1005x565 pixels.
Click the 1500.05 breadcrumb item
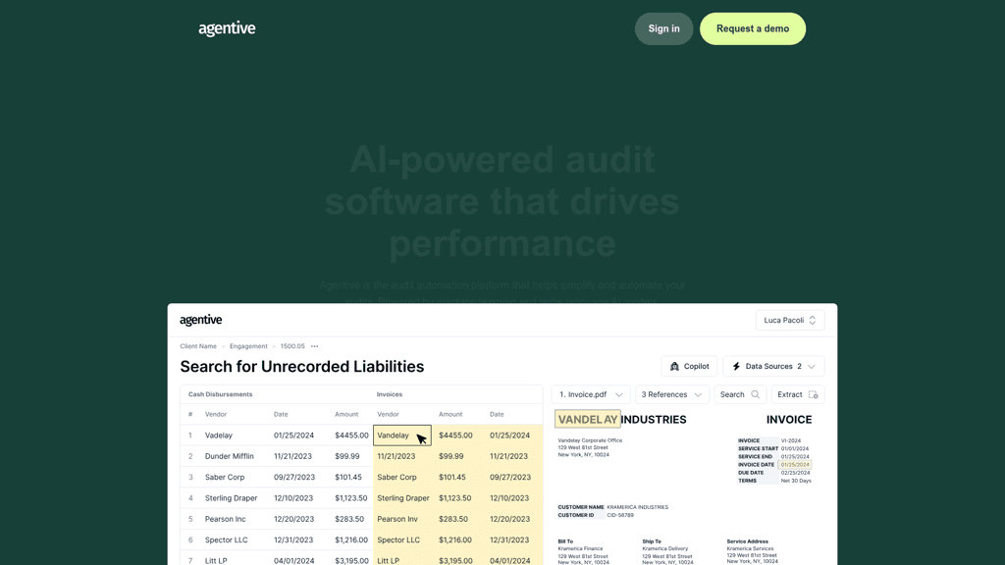pos(292,346)
